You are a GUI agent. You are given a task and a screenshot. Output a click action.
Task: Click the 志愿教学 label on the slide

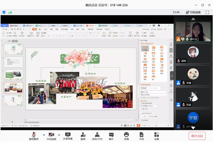(x=90, y=74)
